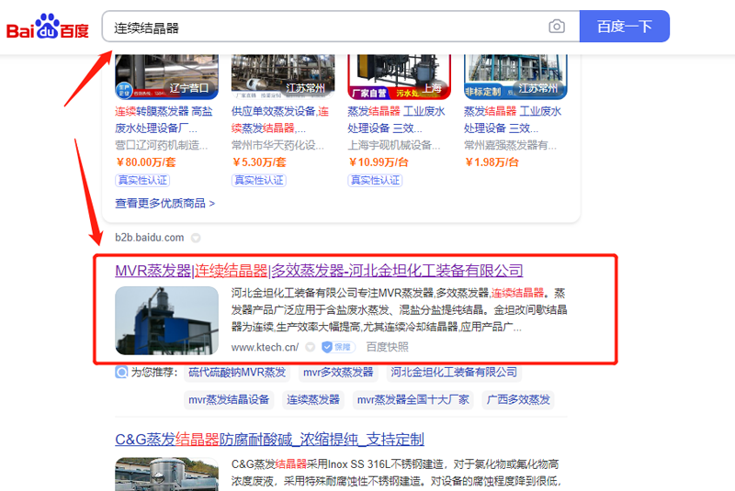This screenshot has height=491, width=735.
Task: Expand the arrow icon next to www.ktech.cn
Action: [x=311, y=347]
